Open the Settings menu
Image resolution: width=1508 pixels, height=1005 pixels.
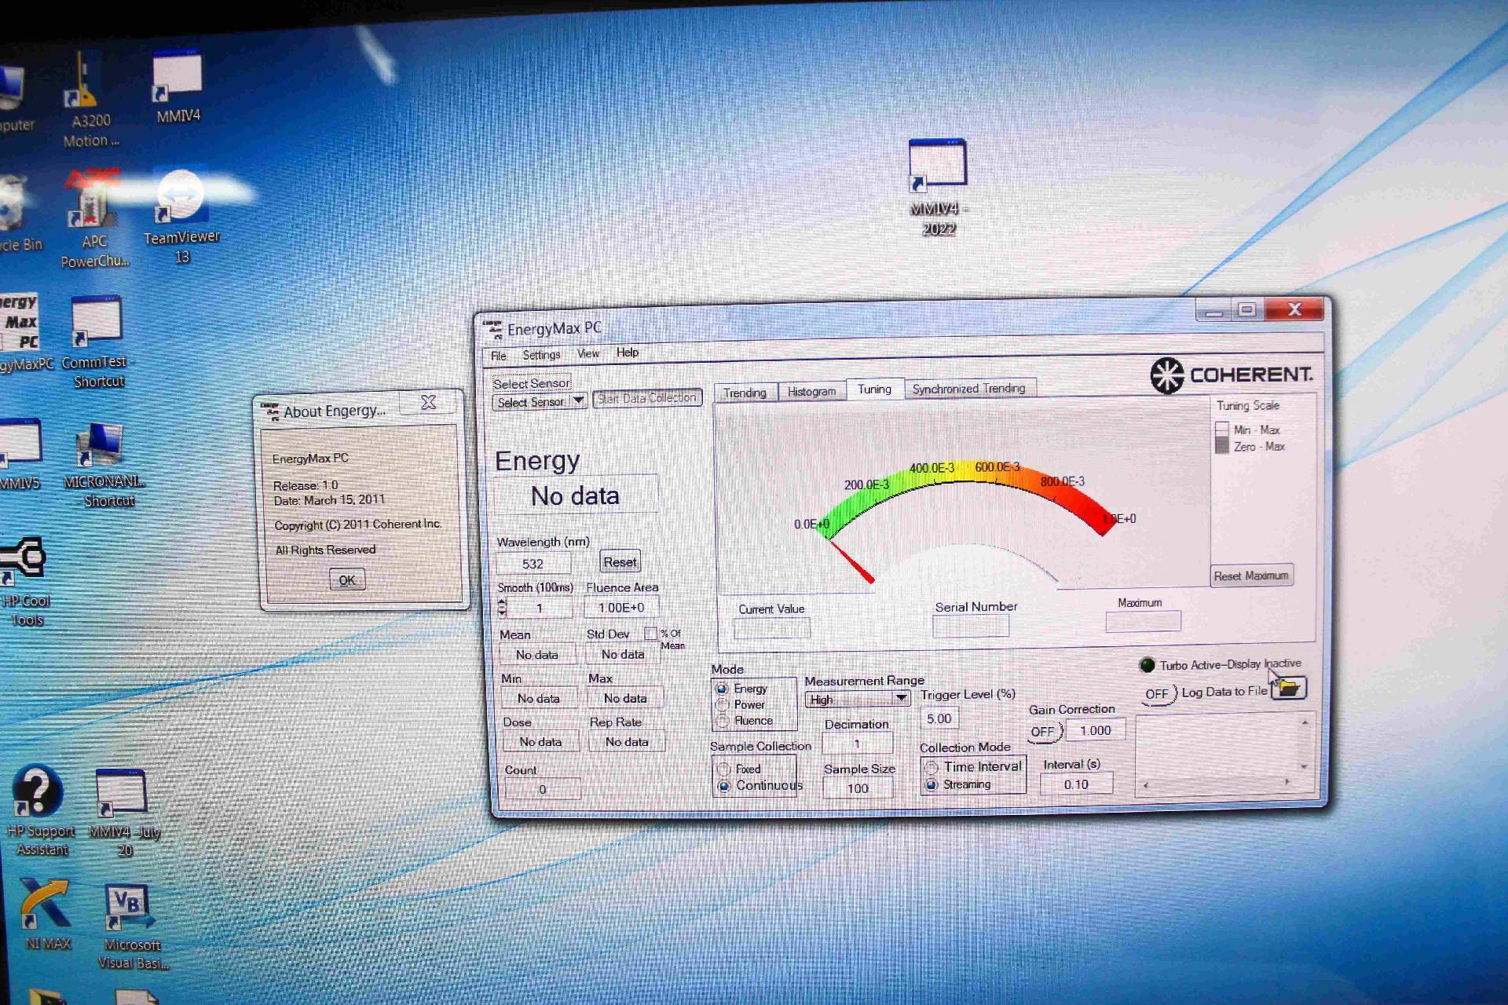pos(541,355)
